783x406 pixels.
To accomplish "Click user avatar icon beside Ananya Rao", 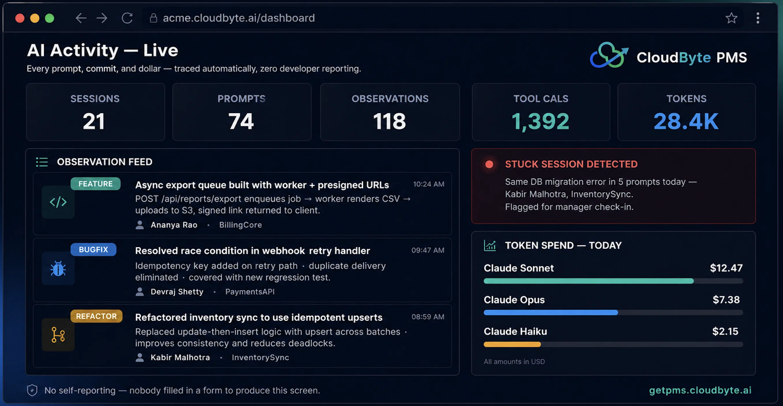I will coord(140,225).
